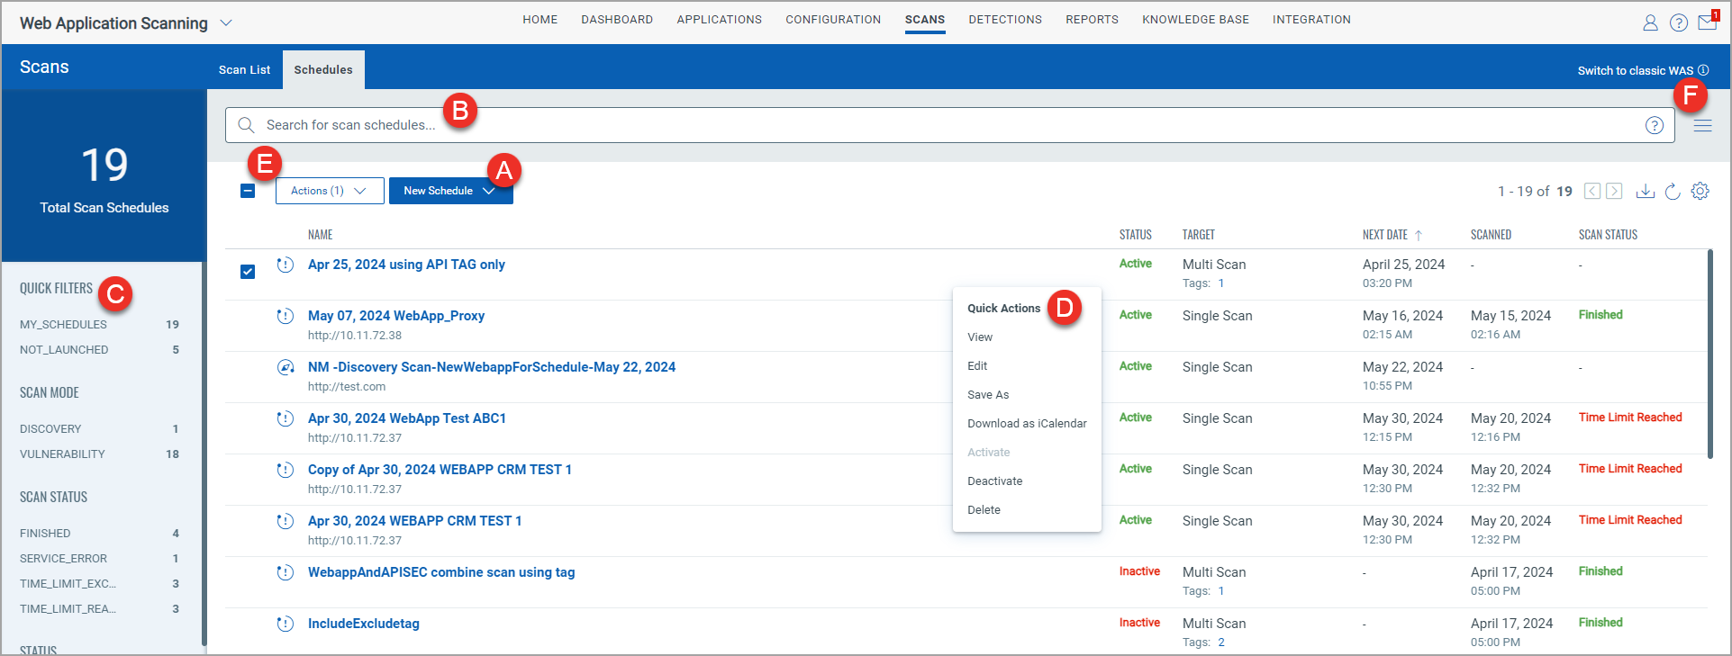This screenshot has width=1732, height=656.
Task: Sort by the NAME column header
Action: tap(320, 235)
